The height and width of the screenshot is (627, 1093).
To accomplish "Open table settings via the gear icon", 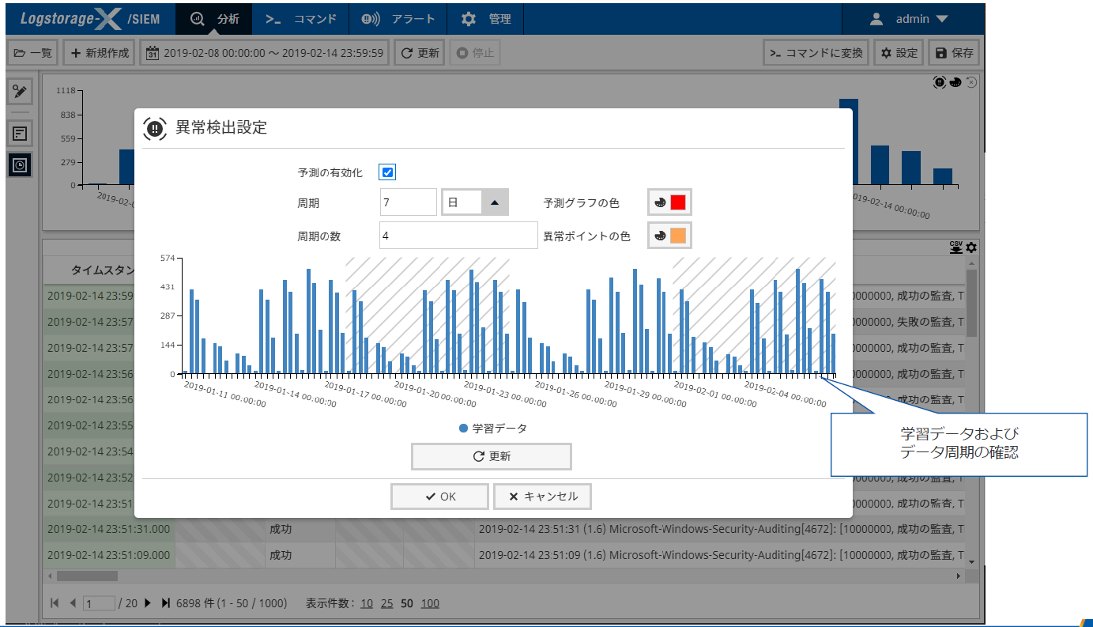I will (971, 247).
